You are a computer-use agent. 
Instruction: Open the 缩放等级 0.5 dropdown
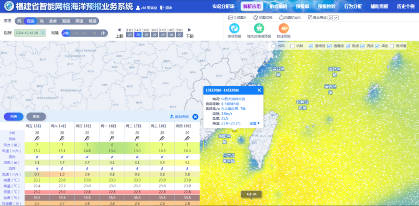coord(333,18)
